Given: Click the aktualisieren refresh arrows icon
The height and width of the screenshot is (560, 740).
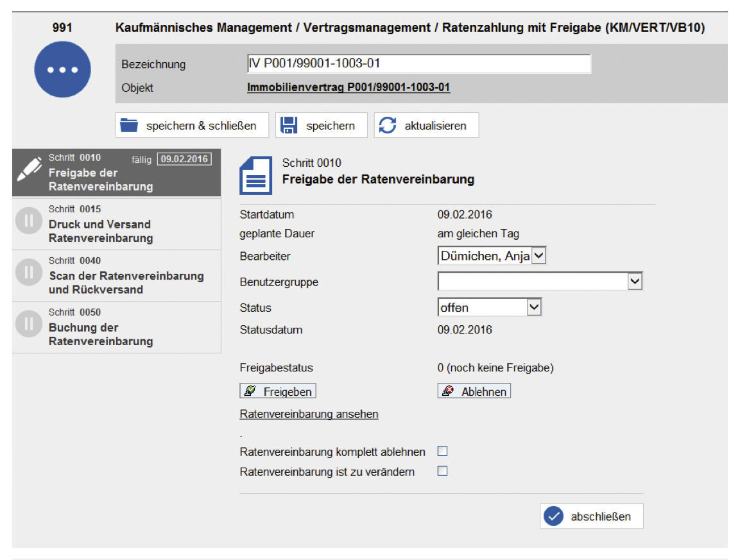Looking at the screenshot, I should tap(388, 126).
